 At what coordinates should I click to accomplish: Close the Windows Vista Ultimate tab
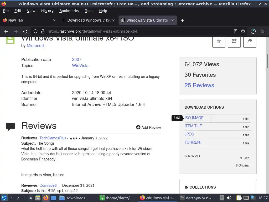pyautogui.click(x=173, y=20)
